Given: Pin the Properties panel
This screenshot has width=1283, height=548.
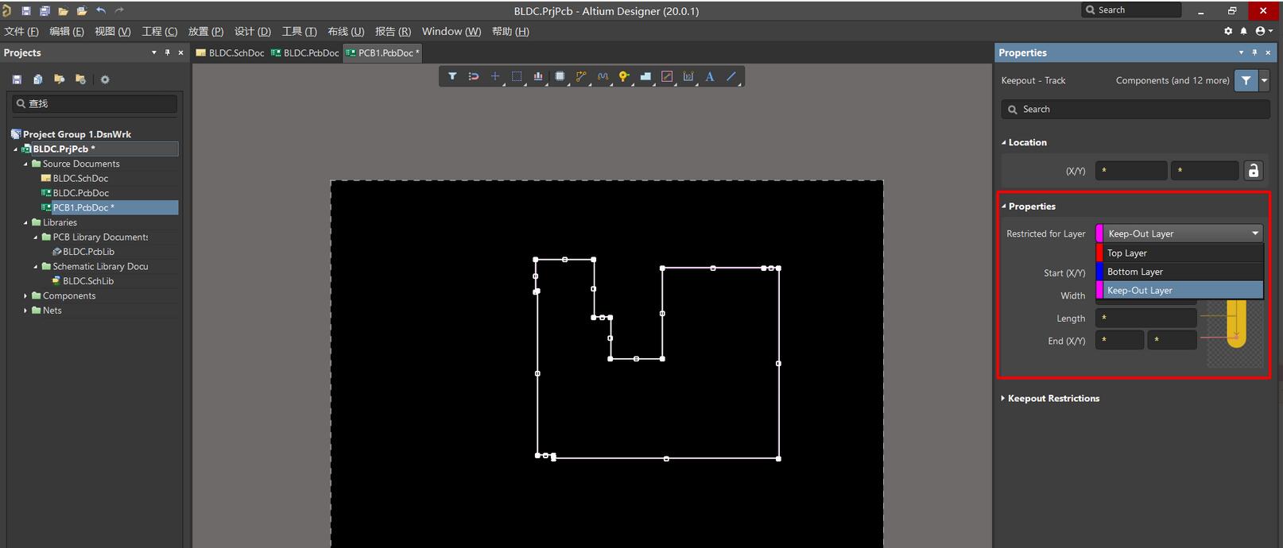Looking at the screenshot, I should point(1254,52).
